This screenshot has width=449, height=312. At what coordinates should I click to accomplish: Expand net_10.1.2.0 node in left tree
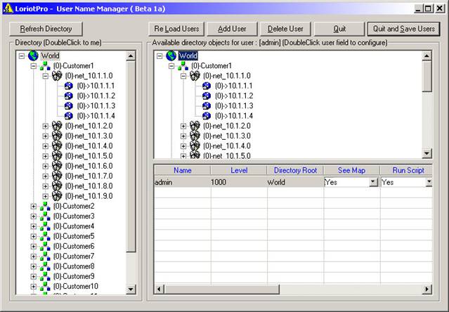point(45,126)
